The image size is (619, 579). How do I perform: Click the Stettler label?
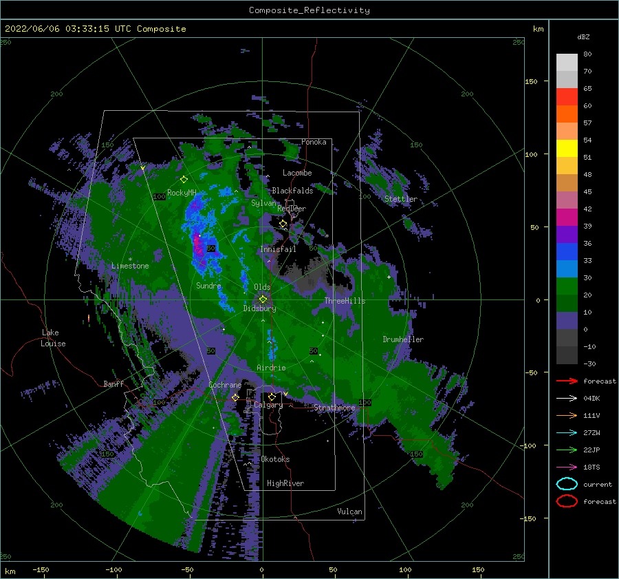click(401, 199)
